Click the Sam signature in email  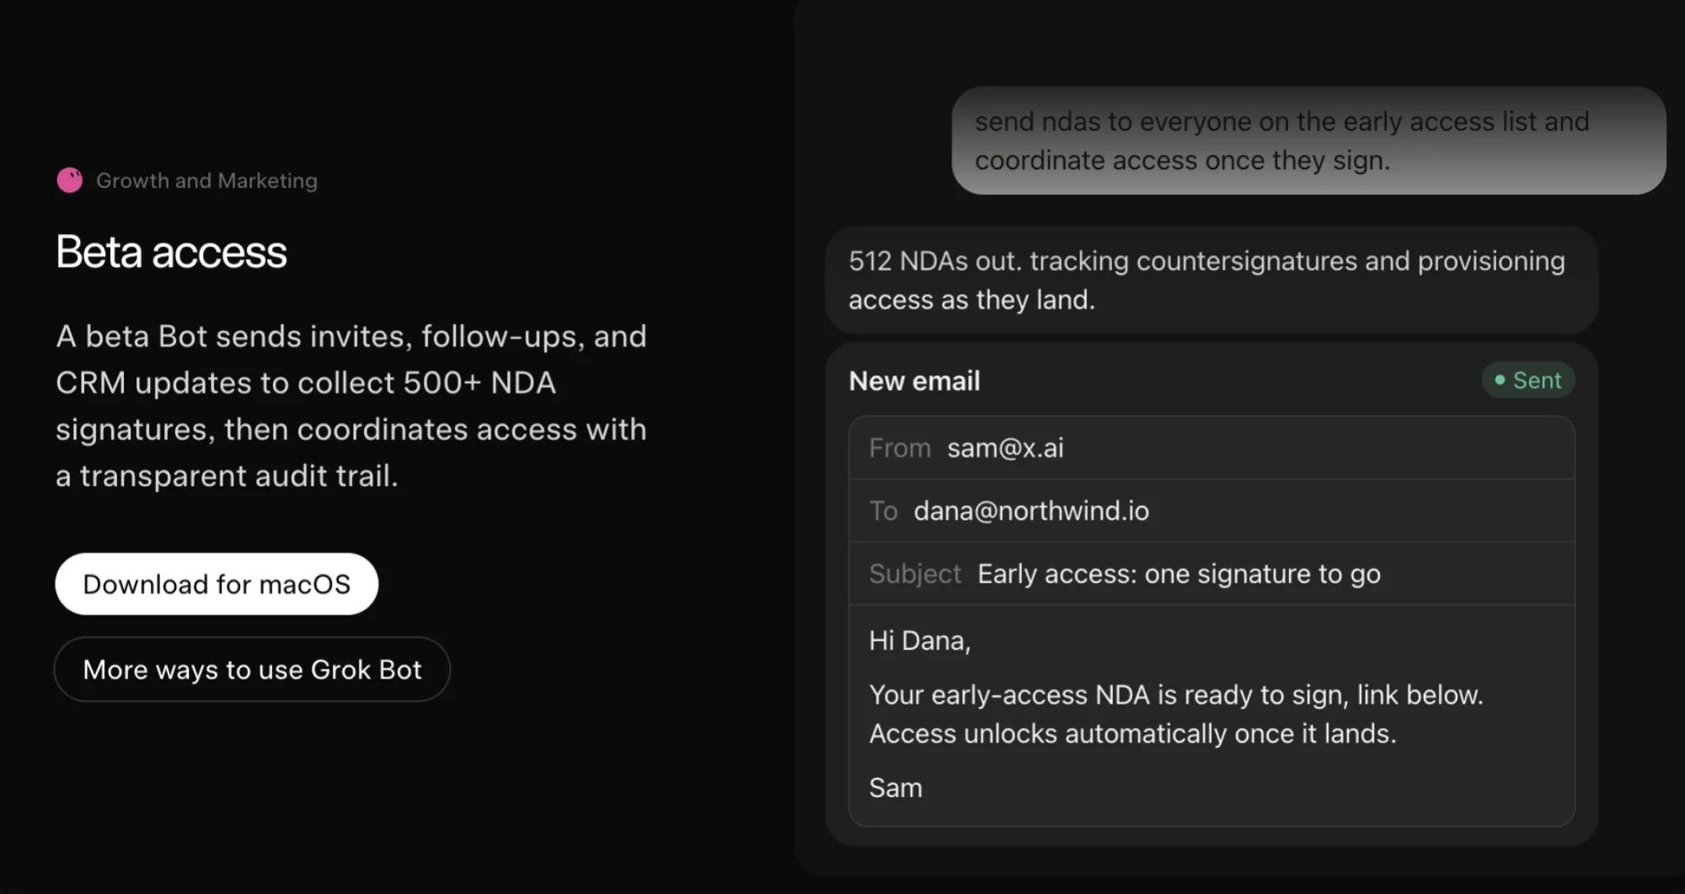pyautogui.click(x=896, y=788)
